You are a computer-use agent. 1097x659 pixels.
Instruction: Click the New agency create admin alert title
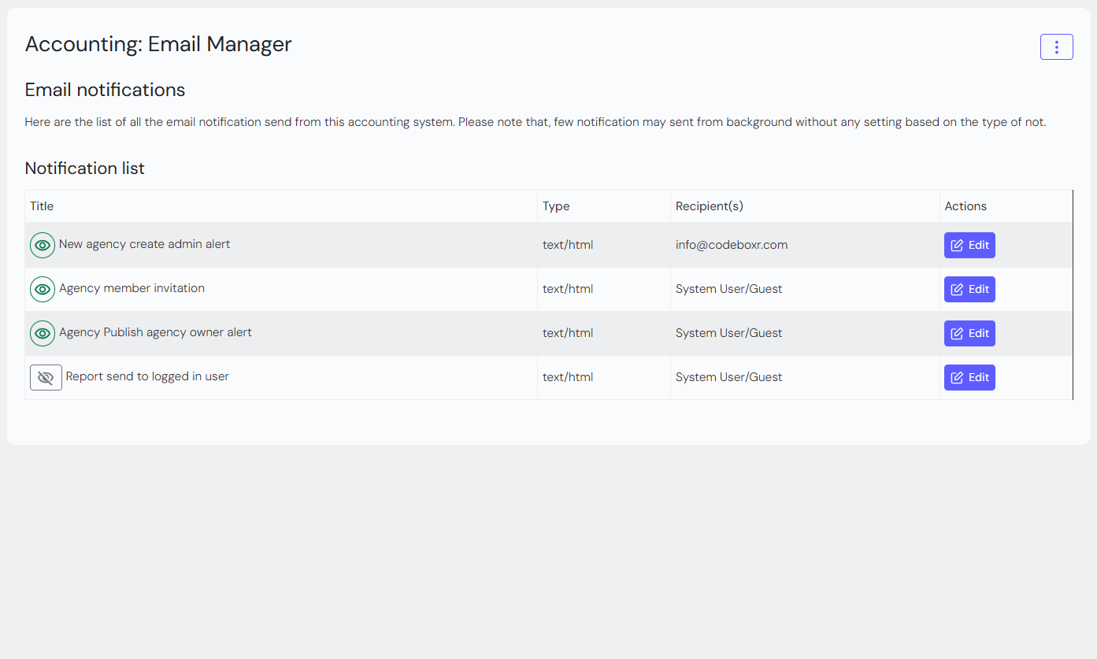pyautogui.click(x=145, y=244)
